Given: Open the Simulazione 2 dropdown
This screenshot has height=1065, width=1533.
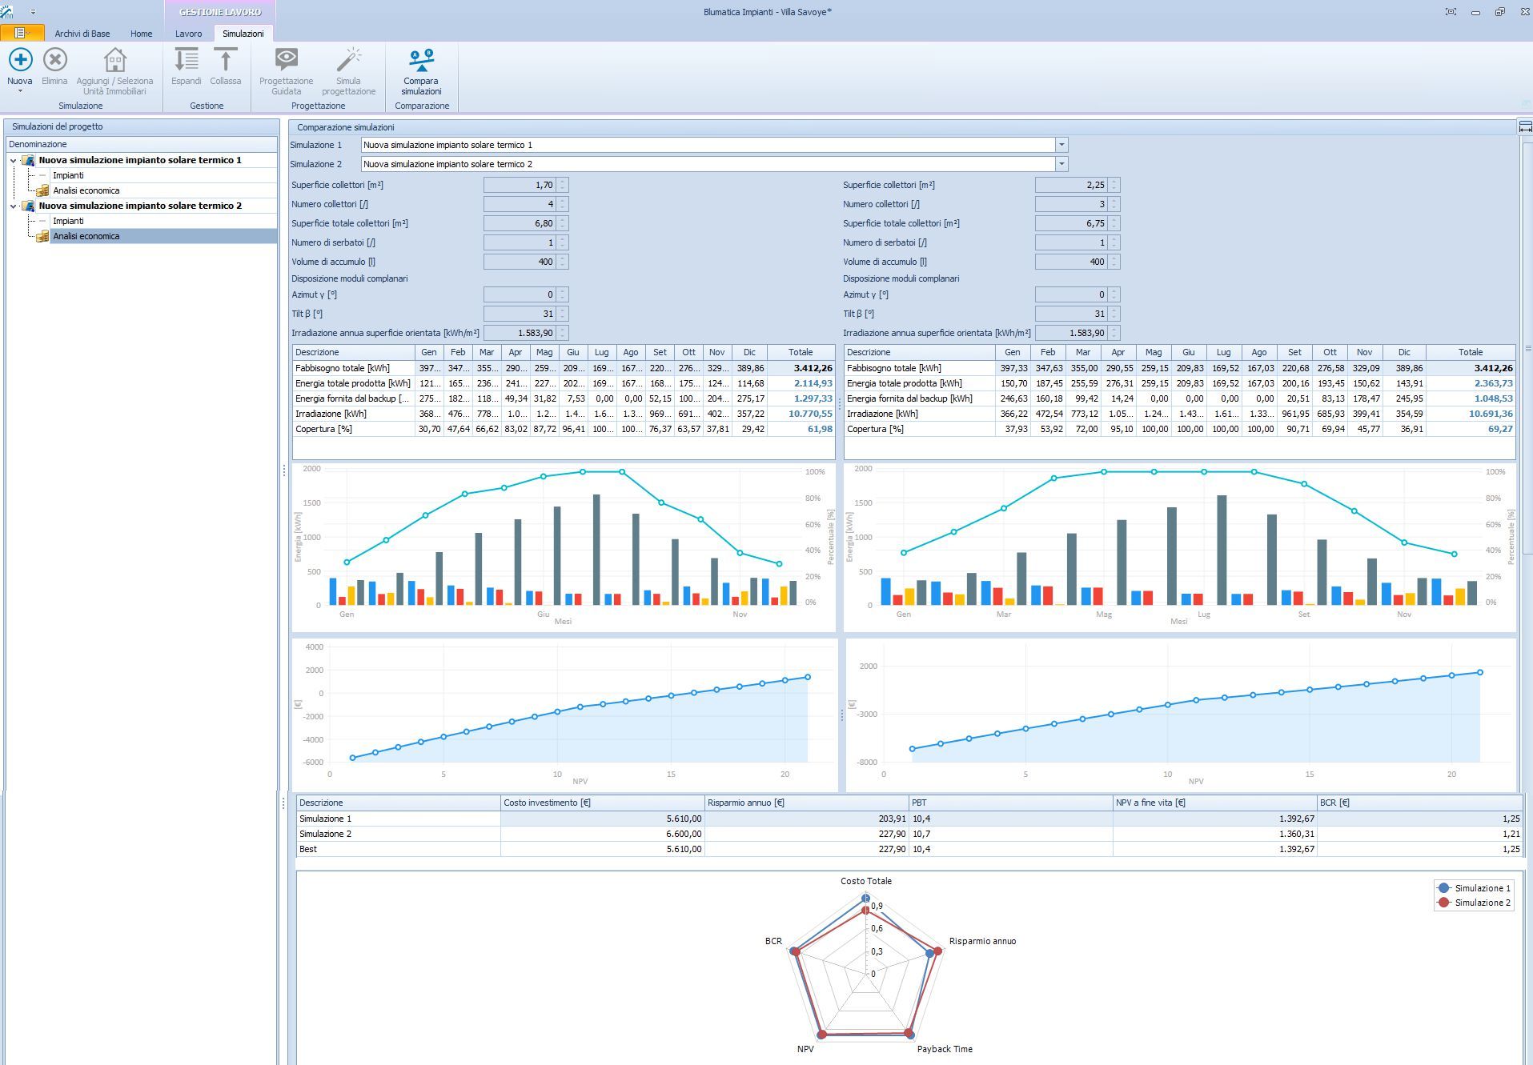Looking at the screenshot, I should coord(1061,164).
